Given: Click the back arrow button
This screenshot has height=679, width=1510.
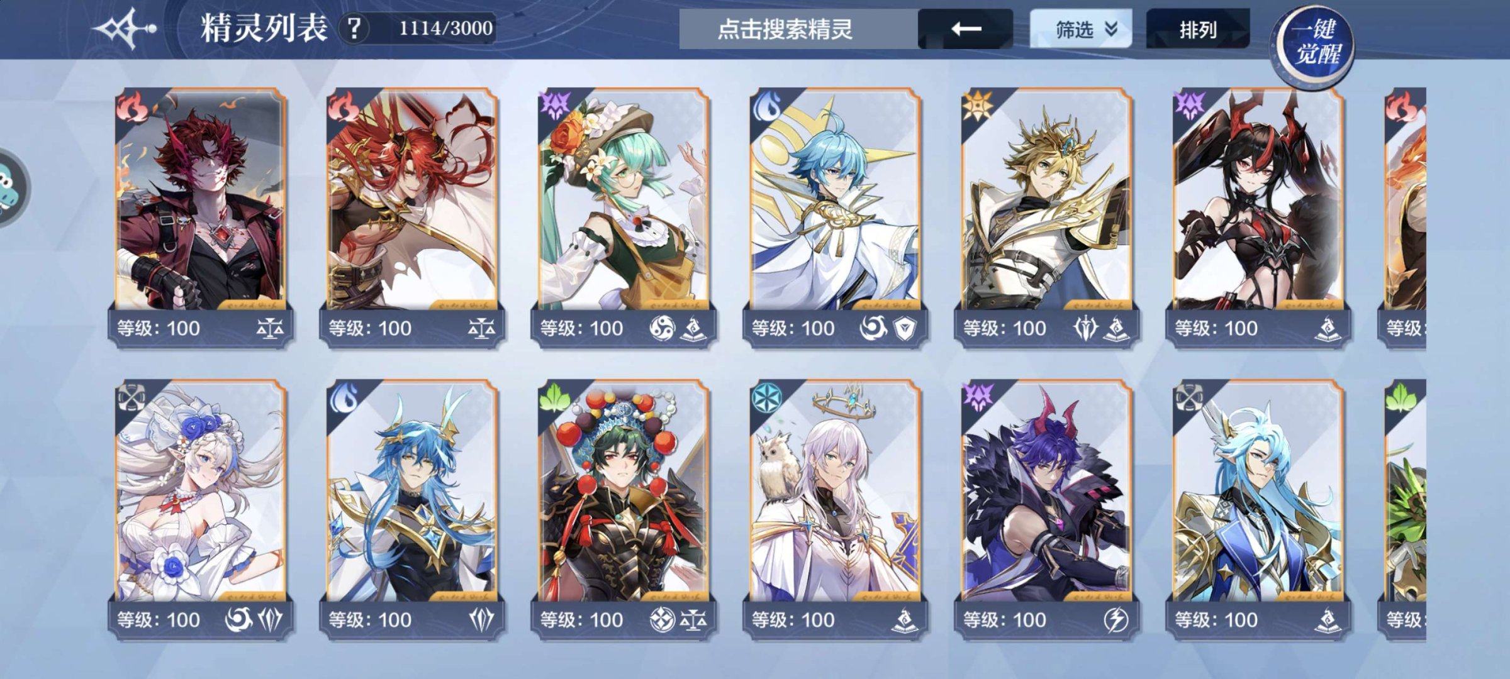Looking at the screenshot, I should click(965, 28).
